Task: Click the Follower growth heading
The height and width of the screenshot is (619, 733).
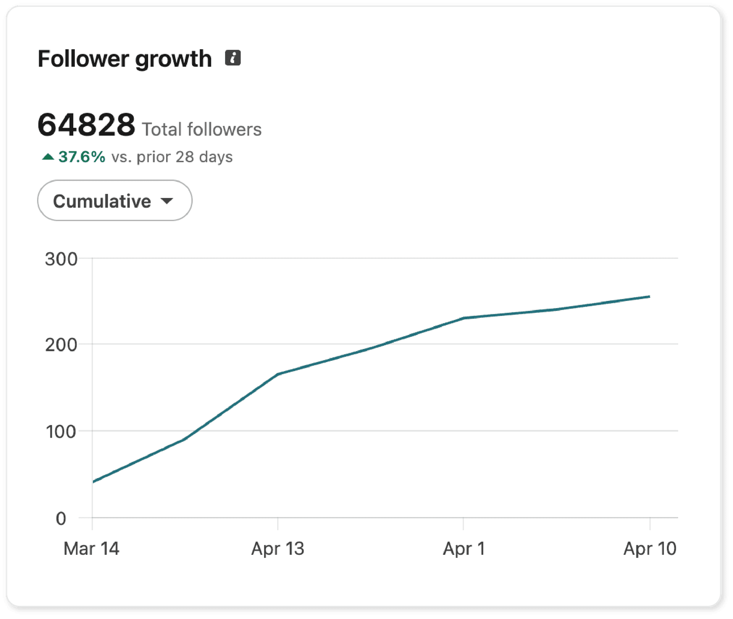Action: pos(124,59)
